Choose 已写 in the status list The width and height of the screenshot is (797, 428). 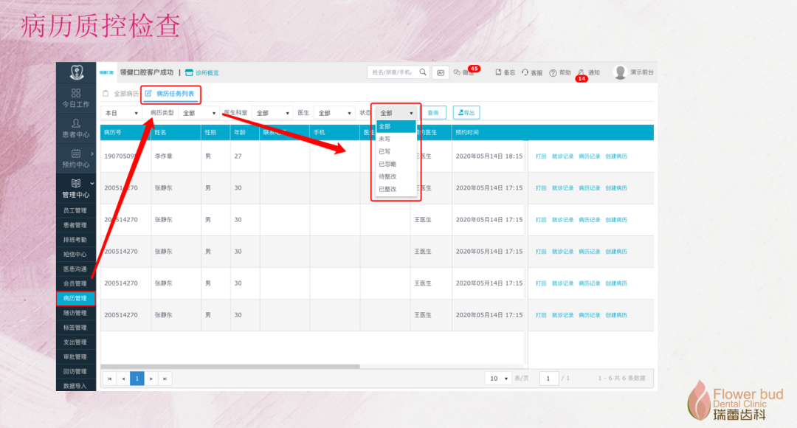(396, 151)
